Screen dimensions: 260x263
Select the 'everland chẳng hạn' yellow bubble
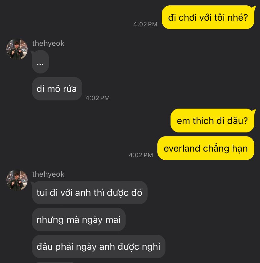206,148
